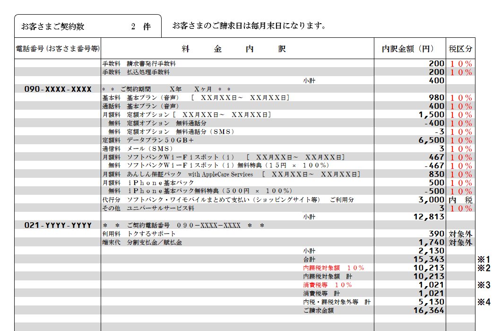Click 1,021 on the 消費税等 計 row
This screenshot has height=331, width=501.
pyautogui.click(x=432, y=293)
